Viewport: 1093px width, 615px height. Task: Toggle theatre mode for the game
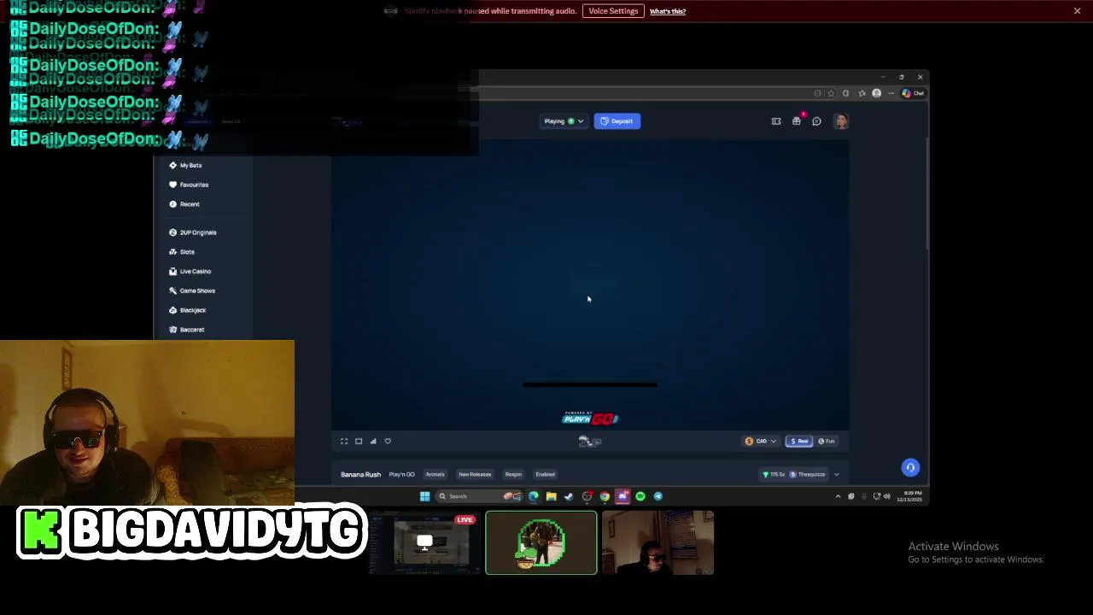[359, 441]
